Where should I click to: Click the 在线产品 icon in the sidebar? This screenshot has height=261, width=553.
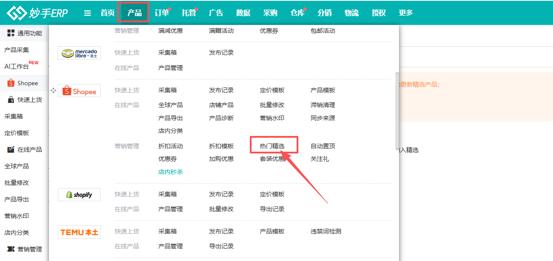[x=10, y=149]
